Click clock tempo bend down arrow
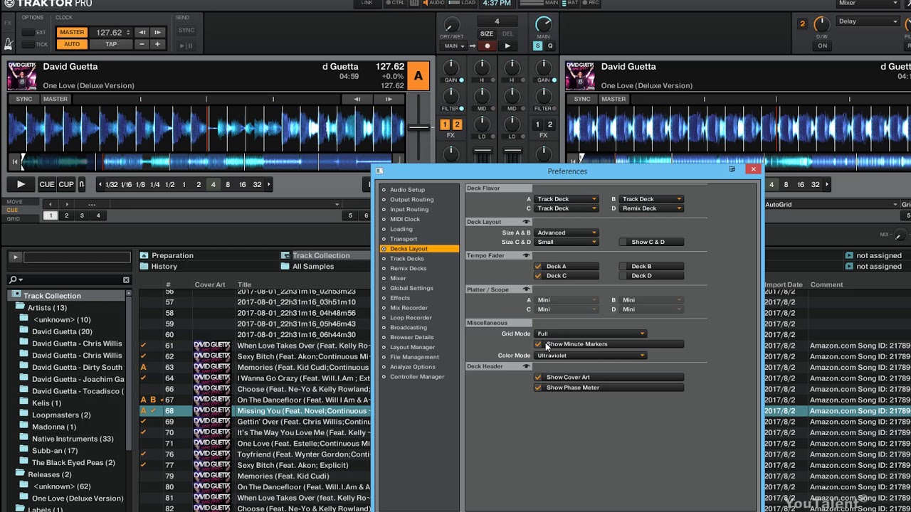Viewport: 911px width, 512px height. pyautogui.click(x=142, y=32)
